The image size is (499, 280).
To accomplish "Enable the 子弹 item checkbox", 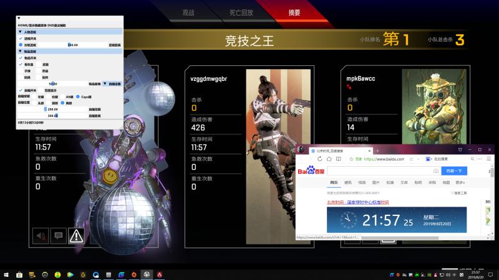I will (21, 71).
